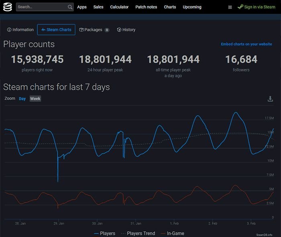Open the Charts nav item
Viewport: 281px width, 237px height.
point(170,7)
